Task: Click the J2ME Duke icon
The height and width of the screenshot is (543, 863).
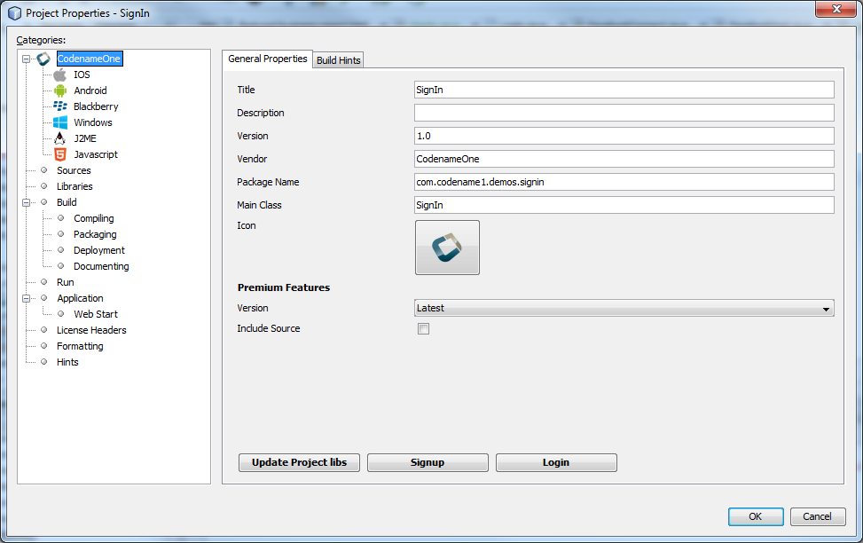Action: tap(60, 138)
